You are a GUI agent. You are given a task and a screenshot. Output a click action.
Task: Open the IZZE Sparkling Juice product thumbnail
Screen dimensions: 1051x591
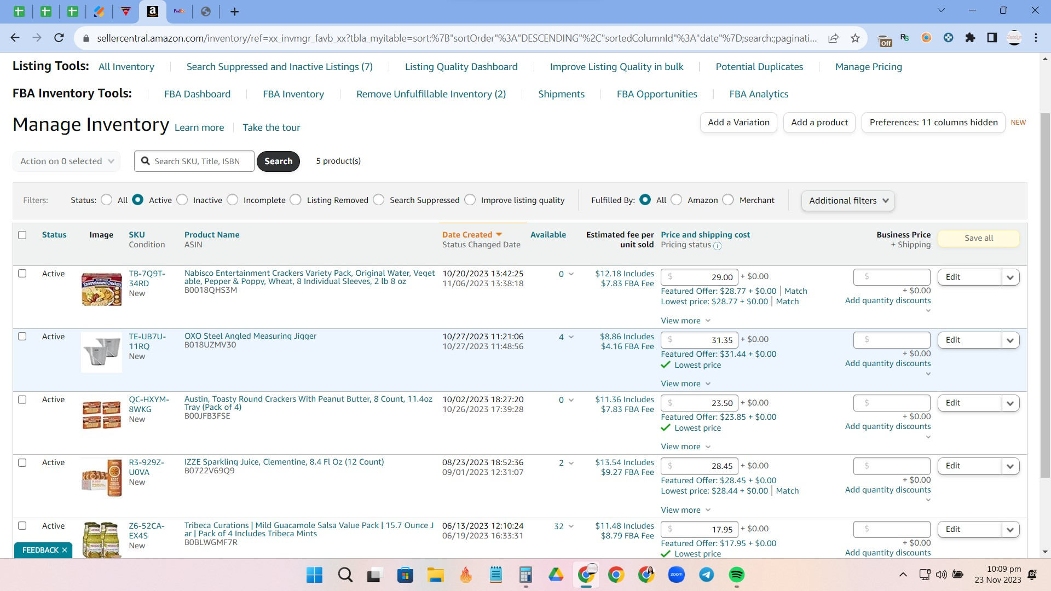[x=101, y=477]
